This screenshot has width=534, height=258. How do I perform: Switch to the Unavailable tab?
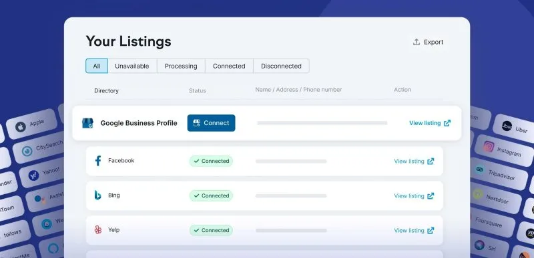click(132, 66)
